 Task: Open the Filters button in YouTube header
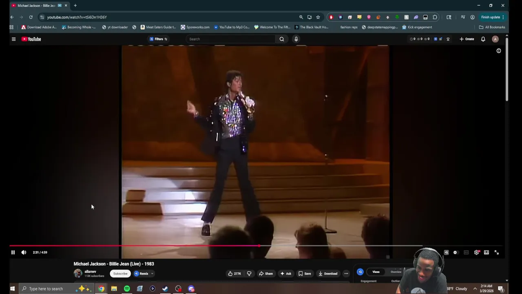pyautogui.click(x=159, y=39)
